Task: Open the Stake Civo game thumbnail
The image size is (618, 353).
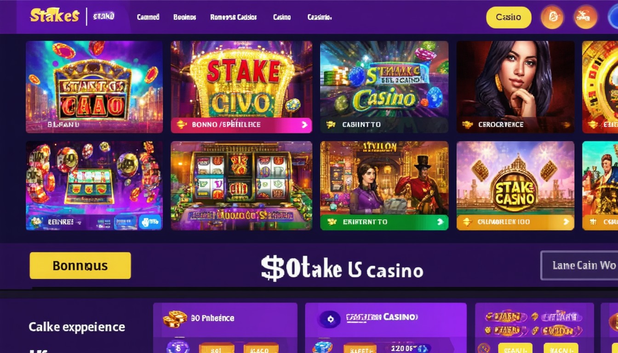Action: tap(241, 87)
